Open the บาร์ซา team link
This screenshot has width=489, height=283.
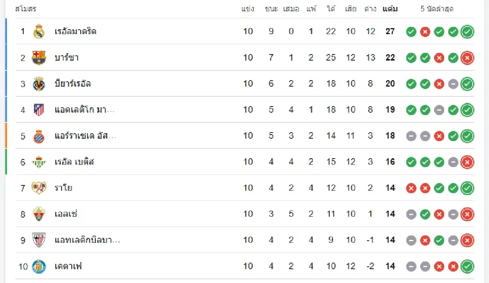coord(66,58)
